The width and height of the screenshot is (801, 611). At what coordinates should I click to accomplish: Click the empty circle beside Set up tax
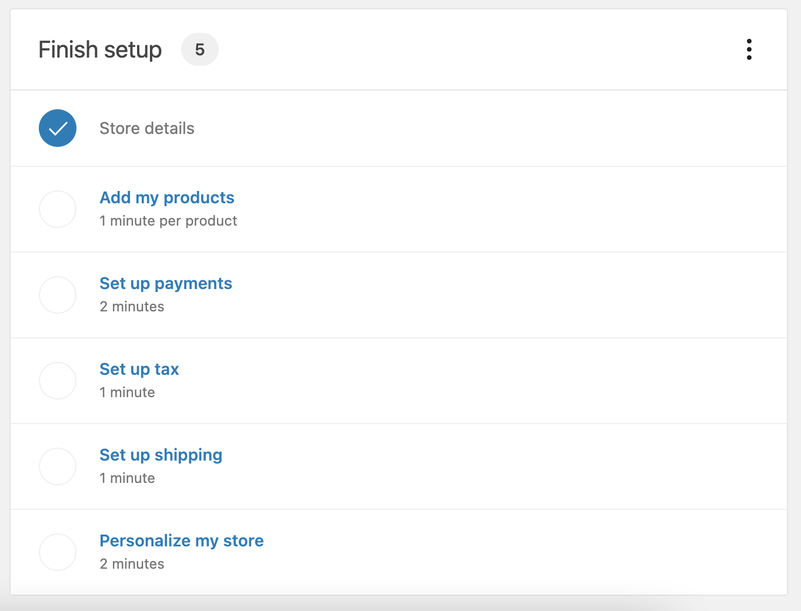58,381
